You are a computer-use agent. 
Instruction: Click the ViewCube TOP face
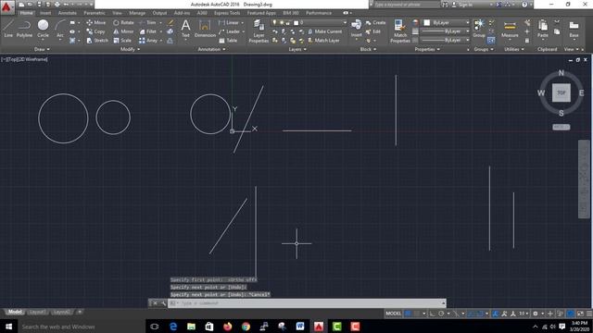561,92
